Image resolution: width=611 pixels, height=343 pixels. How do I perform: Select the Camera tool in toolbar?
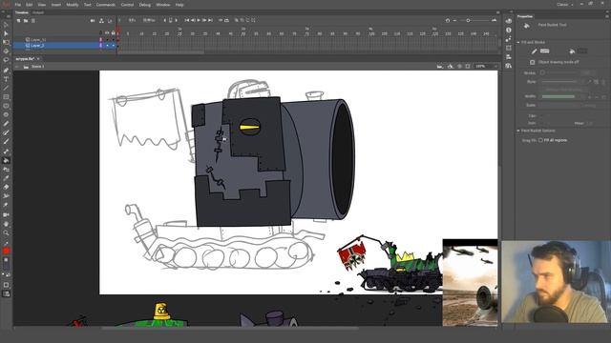pyautogui.click(x=6, y=214)
